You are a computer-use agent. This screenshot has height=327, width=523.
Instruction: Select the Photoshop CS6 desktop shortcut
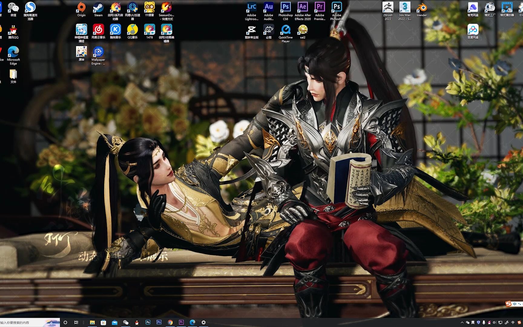285,11
